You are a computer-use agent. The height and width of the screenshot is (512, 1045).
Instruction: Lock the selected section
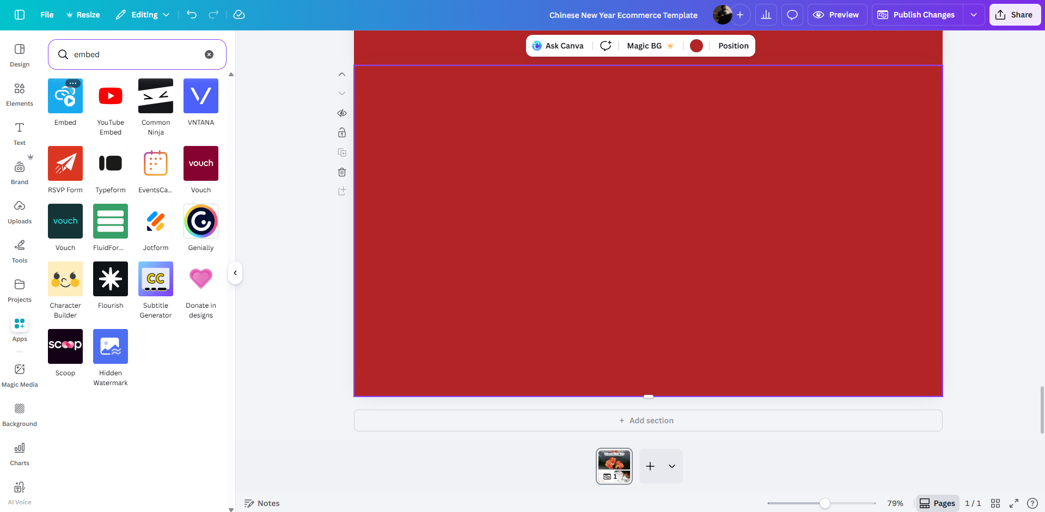click(342, 133)
